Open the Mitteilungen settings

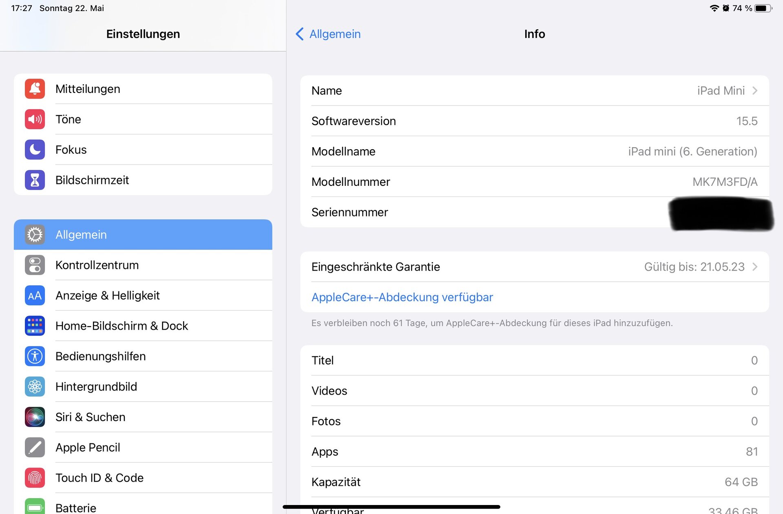click(143, 89)
